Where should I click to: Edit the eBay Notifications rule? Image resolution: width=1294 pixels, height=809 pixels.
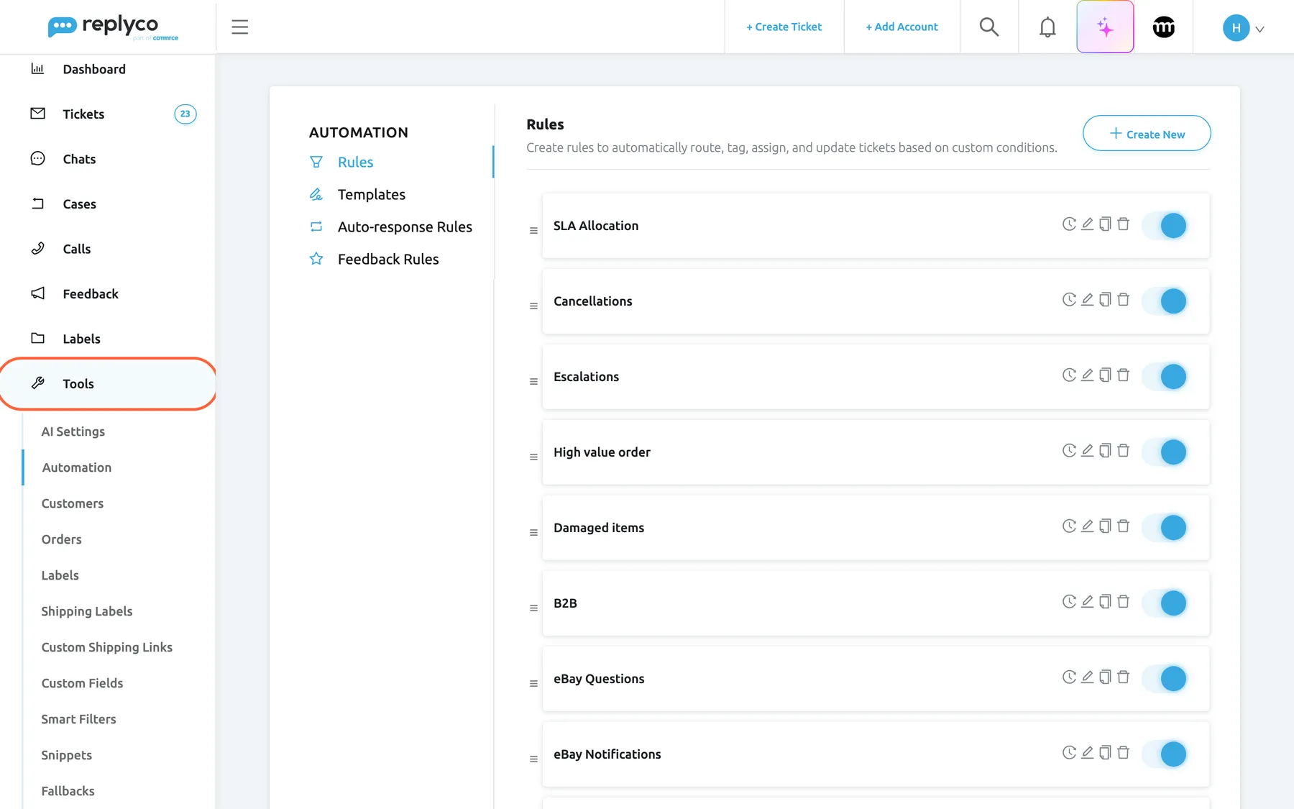click(1087, 753)
